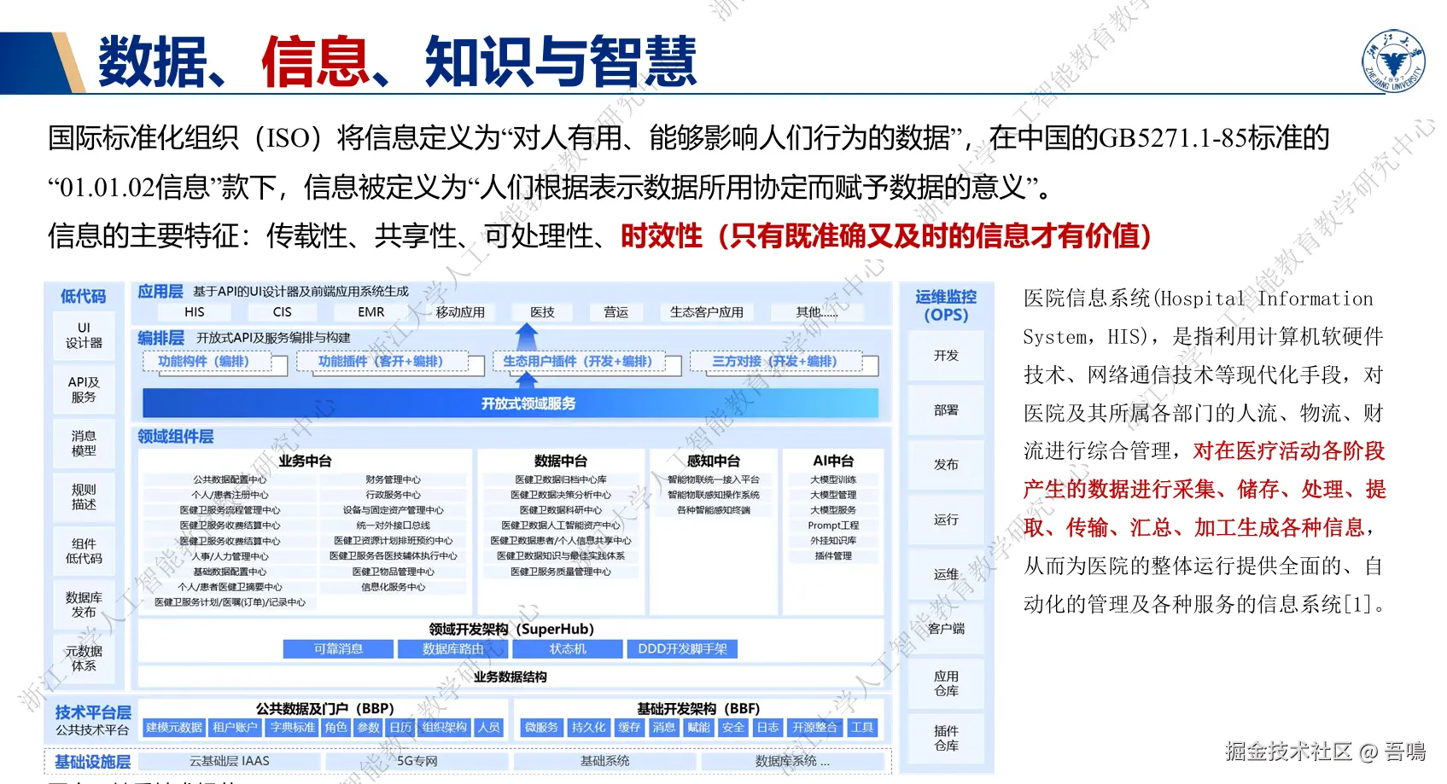Click the 租户账户 block
1447x784 pixels.
coord(235,727)
